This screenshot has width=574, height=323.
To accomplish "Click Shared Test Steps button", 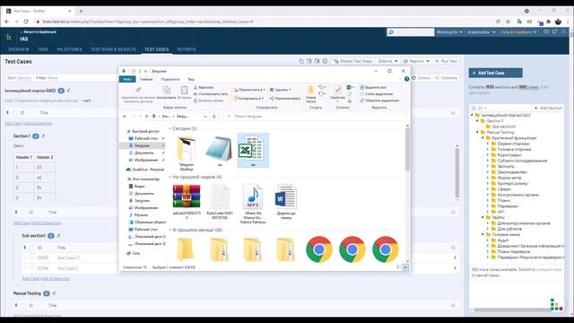I will tap(352, 61).
